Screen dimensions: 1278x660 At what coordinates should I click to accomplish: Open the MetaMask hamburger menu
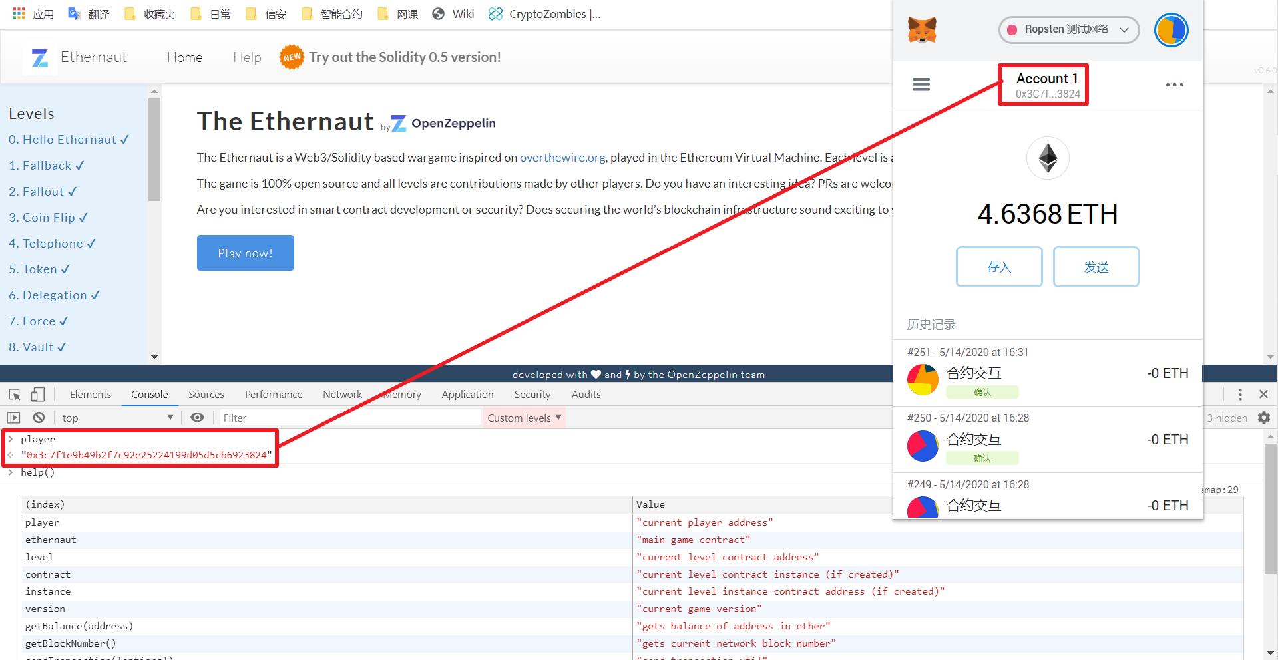[x=921, y=84]
